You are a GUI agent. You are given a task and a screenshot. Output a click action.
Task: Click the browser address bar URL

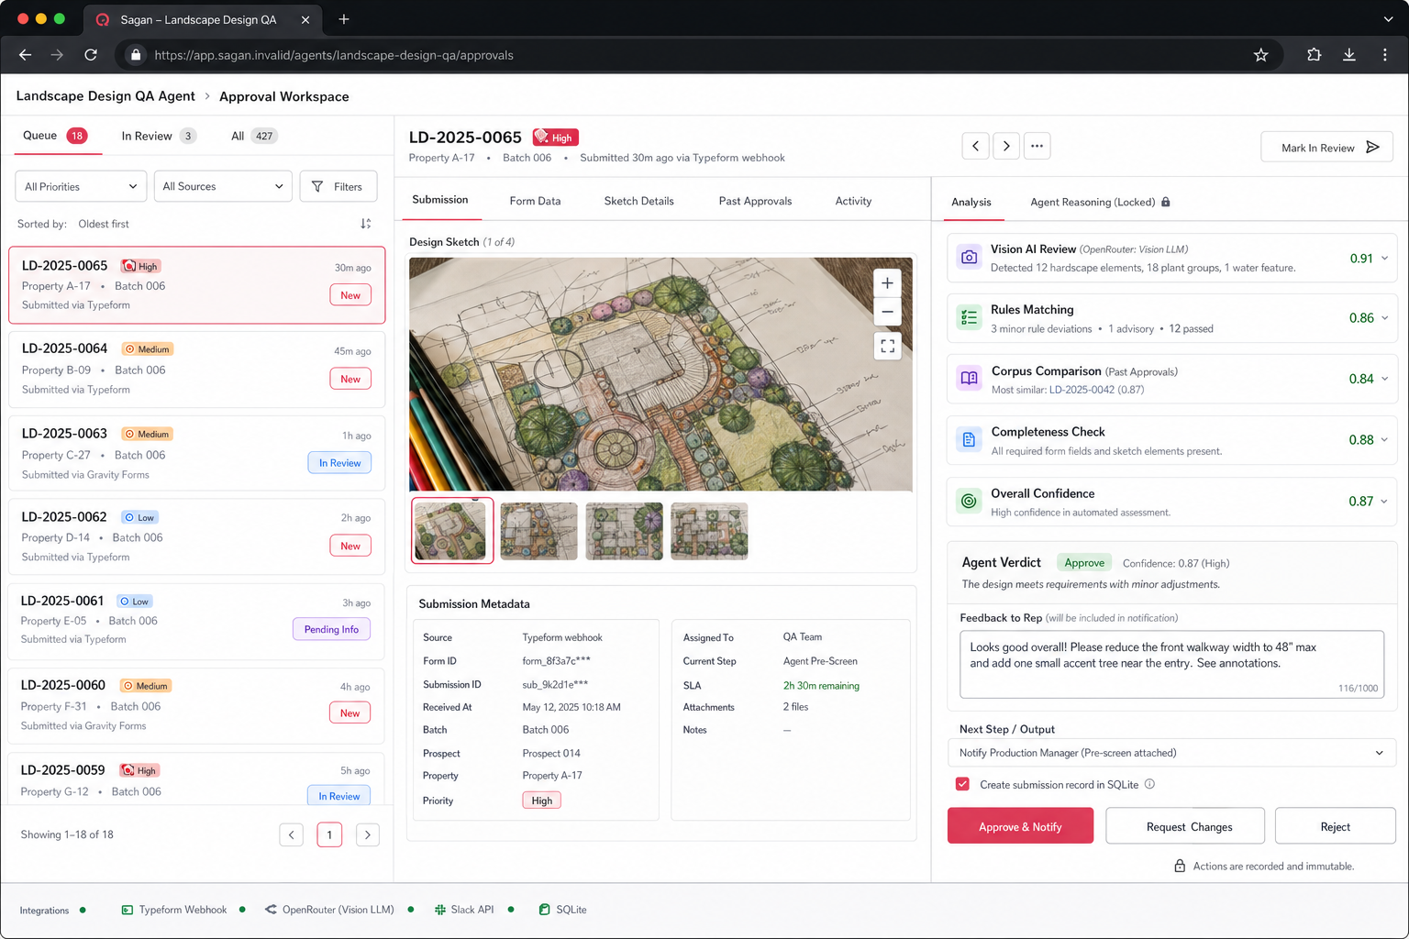pyautogui.click(x=334, y=55)
